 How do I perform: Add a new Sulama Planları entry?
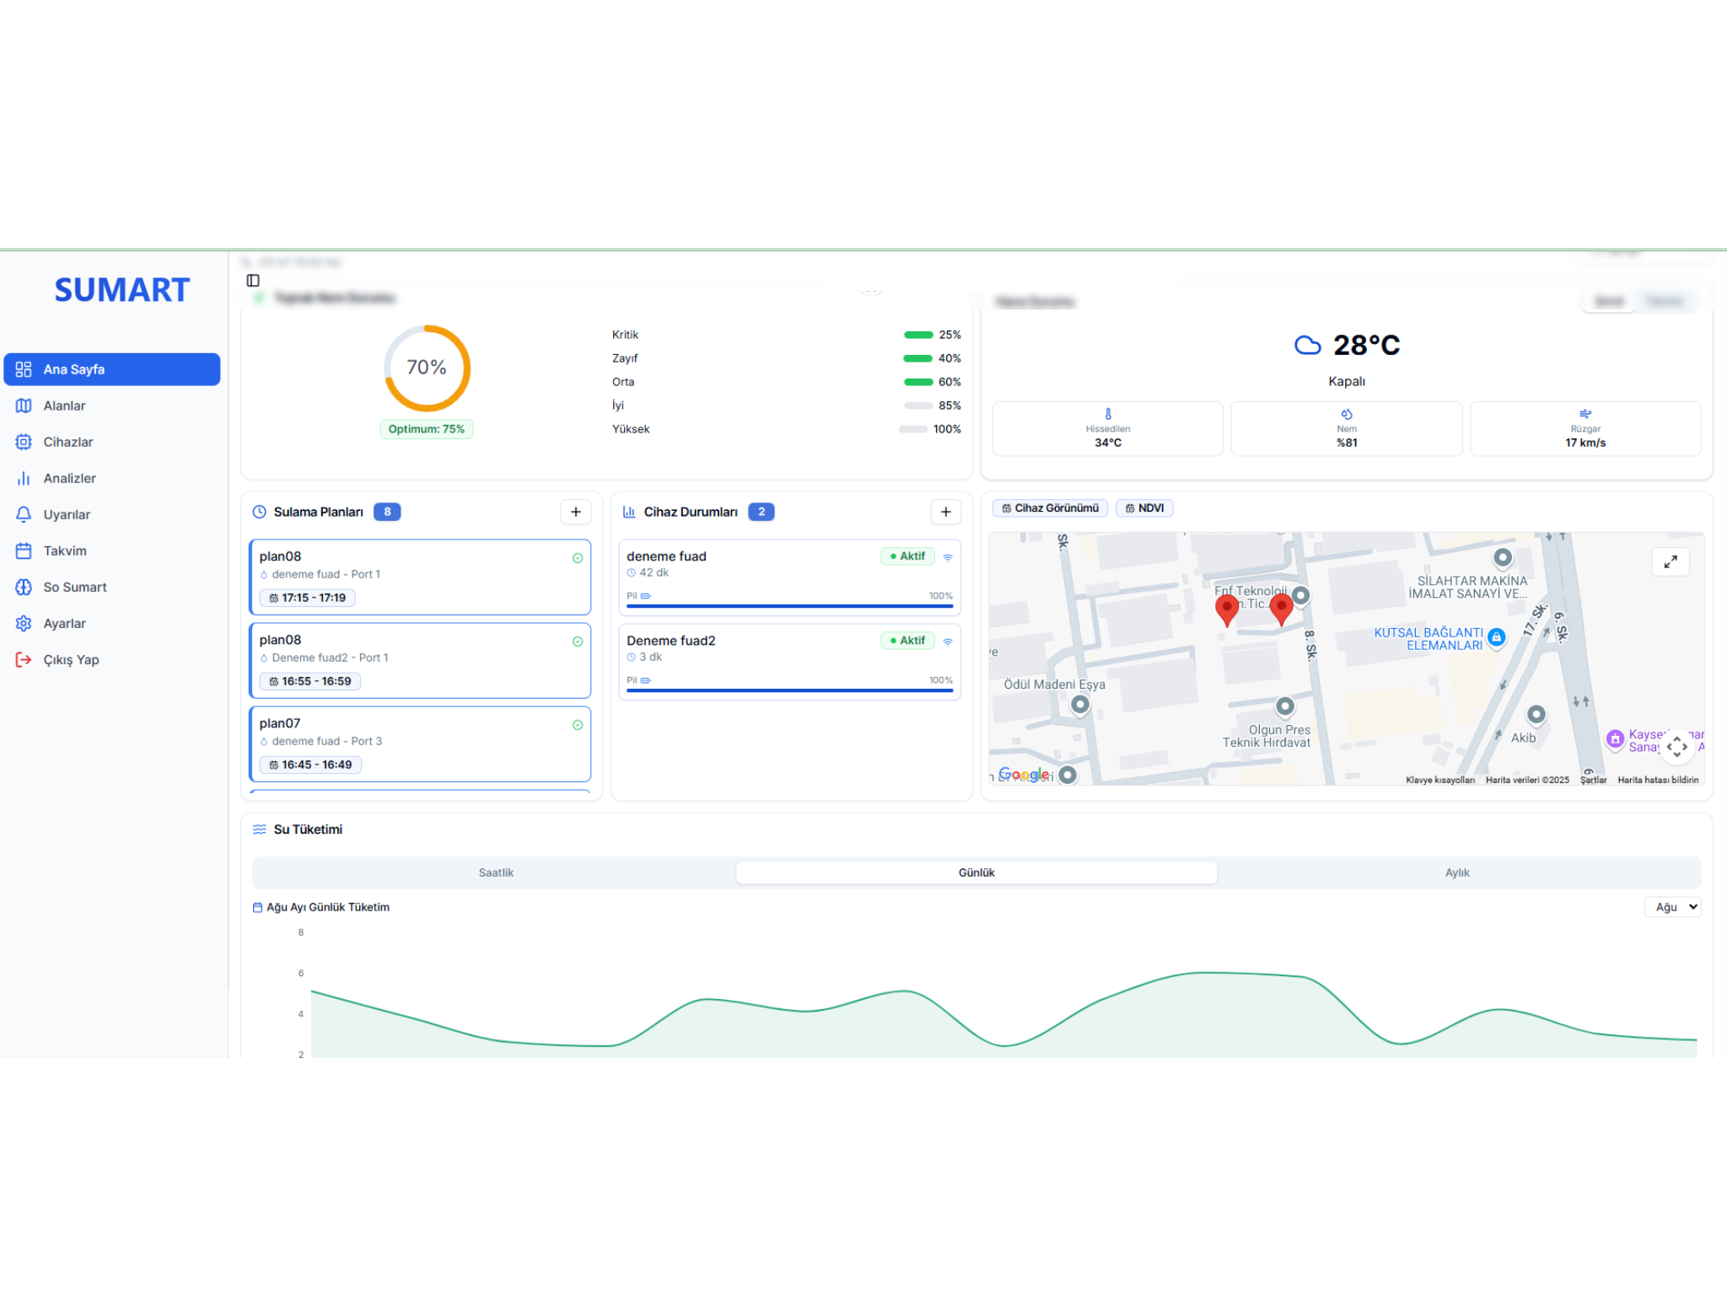coord(575,512)
